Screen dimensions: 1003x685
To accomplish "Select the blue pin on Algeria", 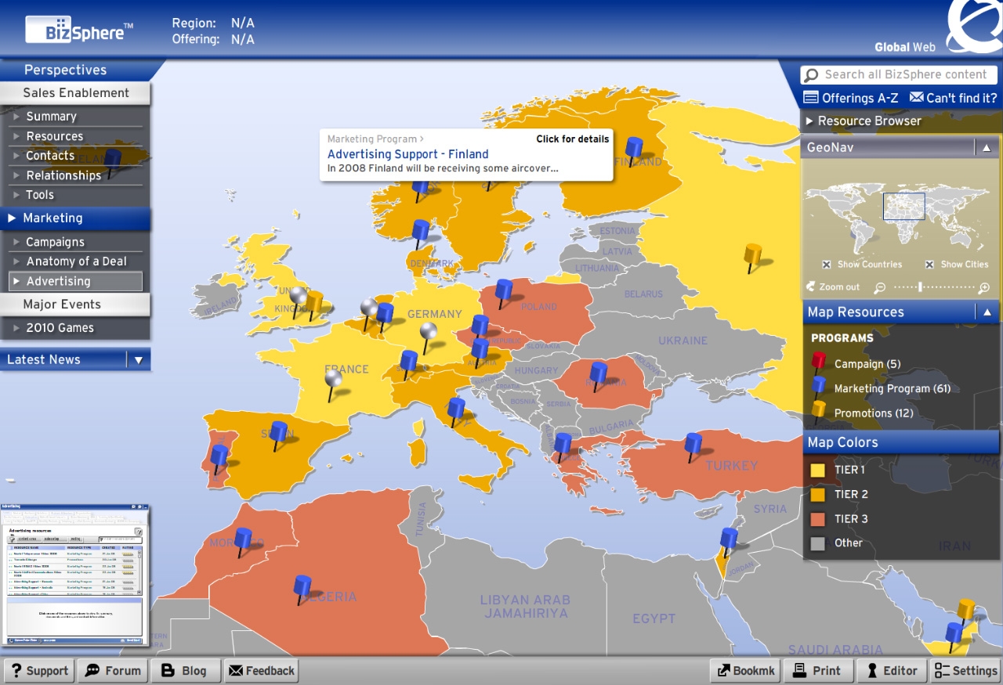I will pyautogui.click(x=302, y=586).
